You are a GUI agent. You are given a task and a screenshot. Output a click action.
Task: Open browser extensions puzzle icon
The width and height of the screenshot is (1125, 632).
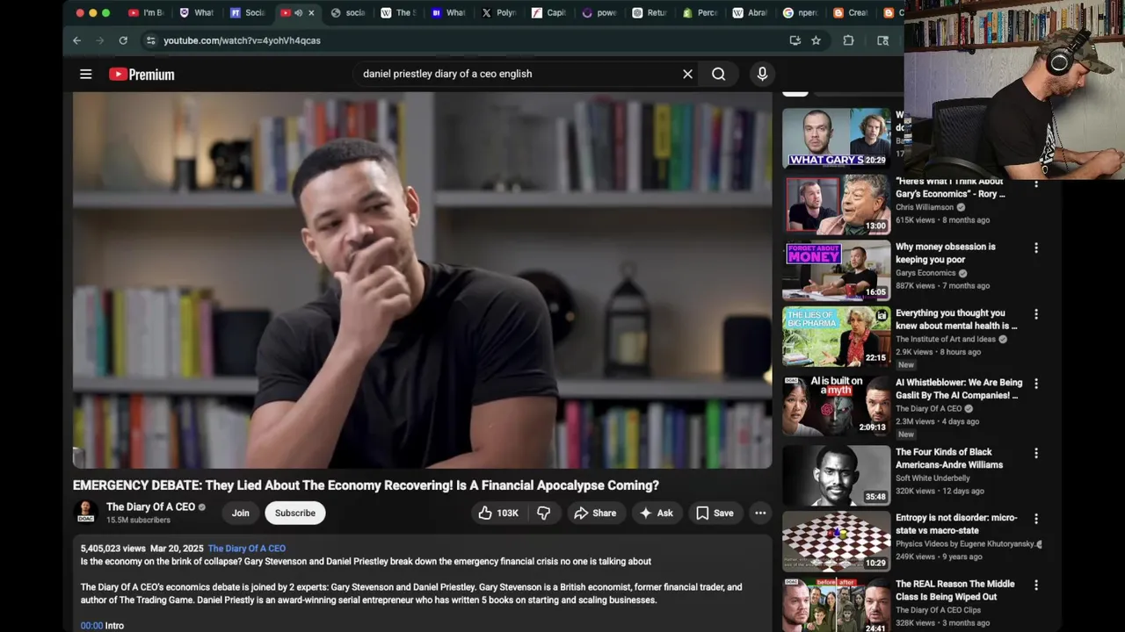click(848, 40)
